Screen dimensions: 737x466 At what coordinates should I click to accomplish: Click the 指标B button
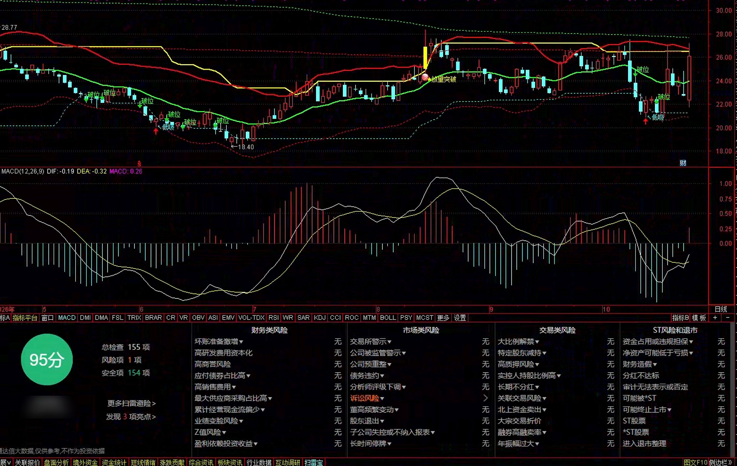point(680,318)
